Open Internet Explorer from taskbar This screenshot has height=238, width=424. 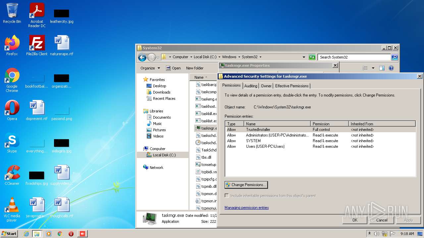pyautogui.click(x=26, y=234)
